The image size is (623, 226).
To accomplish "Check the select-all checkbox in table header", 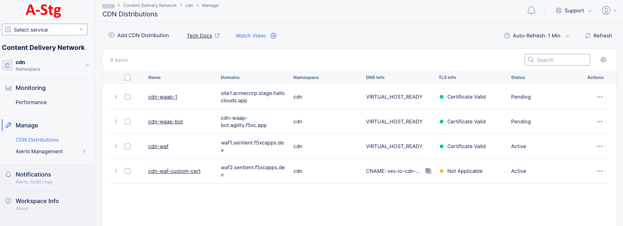I will coord(128,78).
